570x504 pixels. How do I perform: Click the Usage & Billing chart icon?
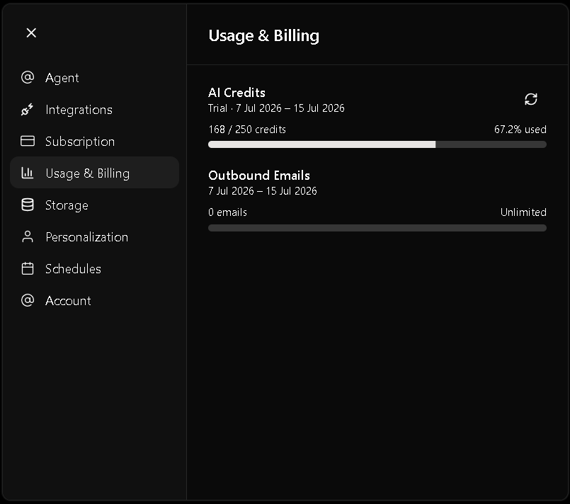(28, 173)
